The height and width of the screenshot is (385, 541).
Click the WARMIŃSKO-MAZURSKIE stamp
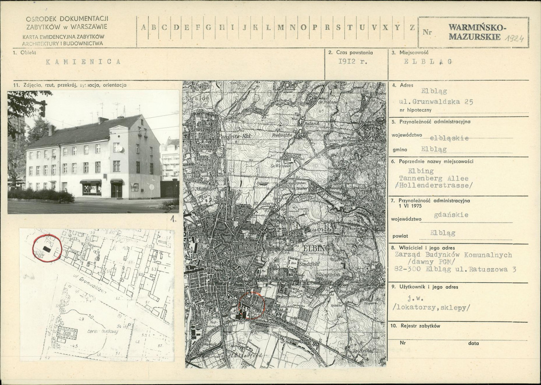click(474, 32)
